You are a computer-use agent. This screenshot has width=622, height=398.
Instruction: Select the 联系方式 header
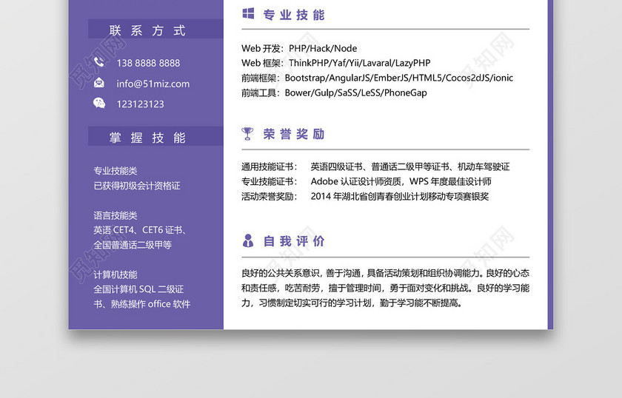click(x=155, y=29)
